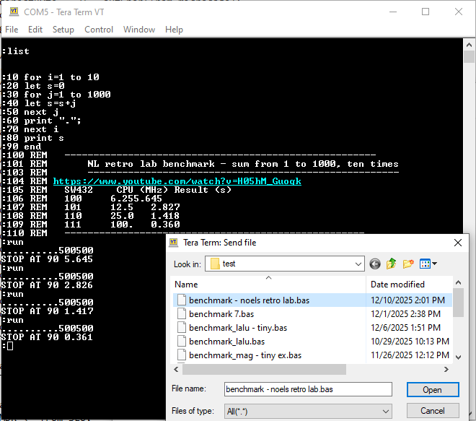Screen dimensions: 476x421
Task: Click file icon of benchmark_mag - tiny ex.bas
Action: pos(181,355)
